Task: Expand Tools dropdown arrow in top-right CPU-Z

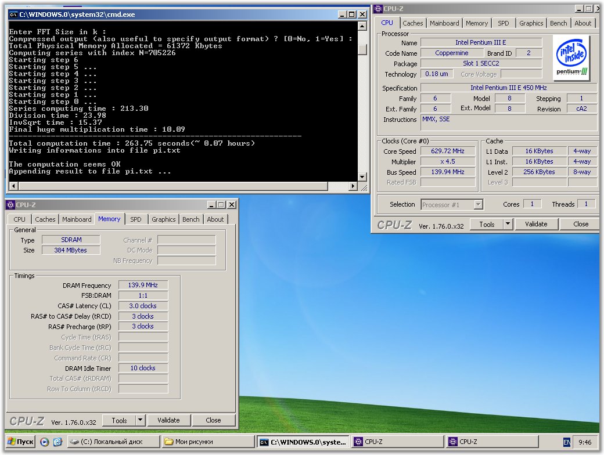Action: [x=508, y=224]
